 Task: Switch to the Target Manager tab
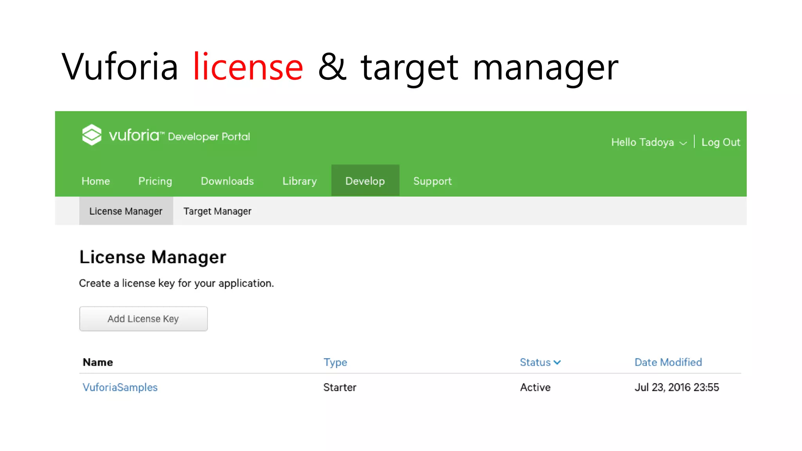tap(217, 211)
